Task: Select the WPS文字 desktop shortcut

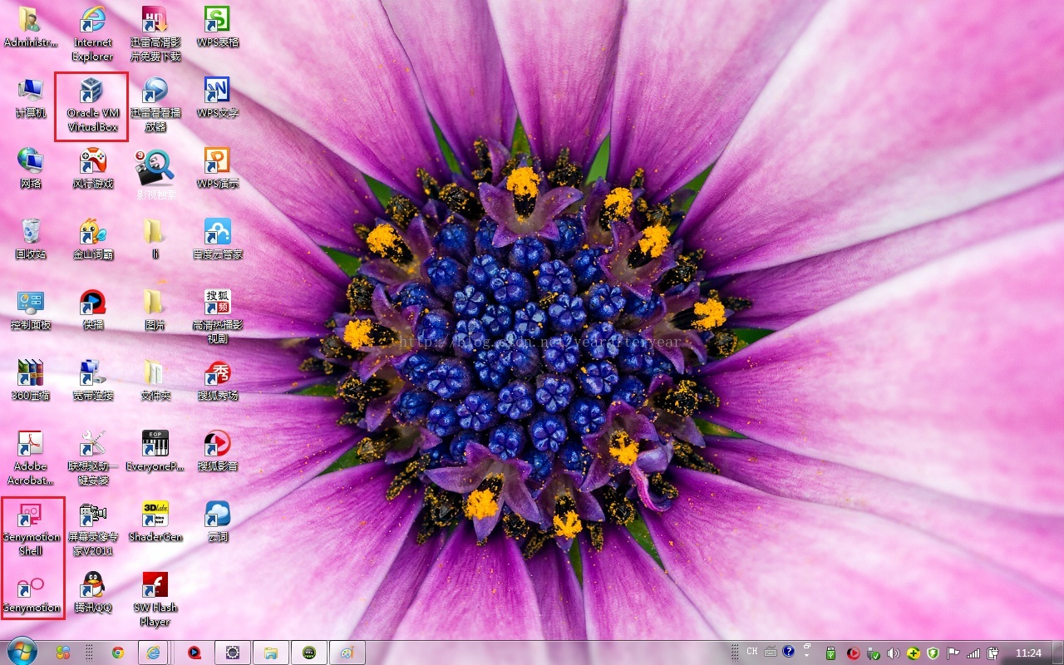Action: (x=218, y=98)
